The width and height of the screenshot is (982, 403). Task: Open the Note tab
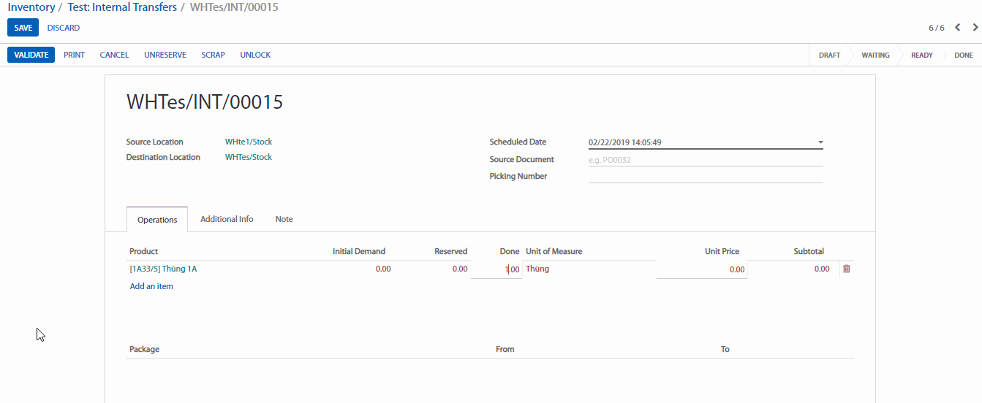(x=284, y=219)
